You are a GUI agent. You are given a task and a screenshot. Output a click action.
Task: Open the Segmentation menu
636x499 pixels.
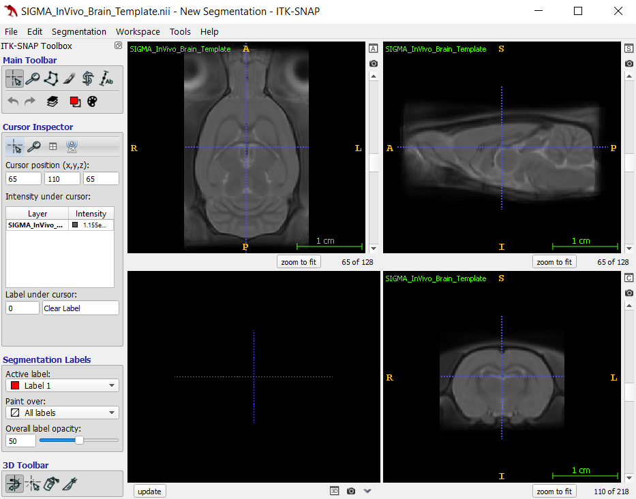click(79, 31)
